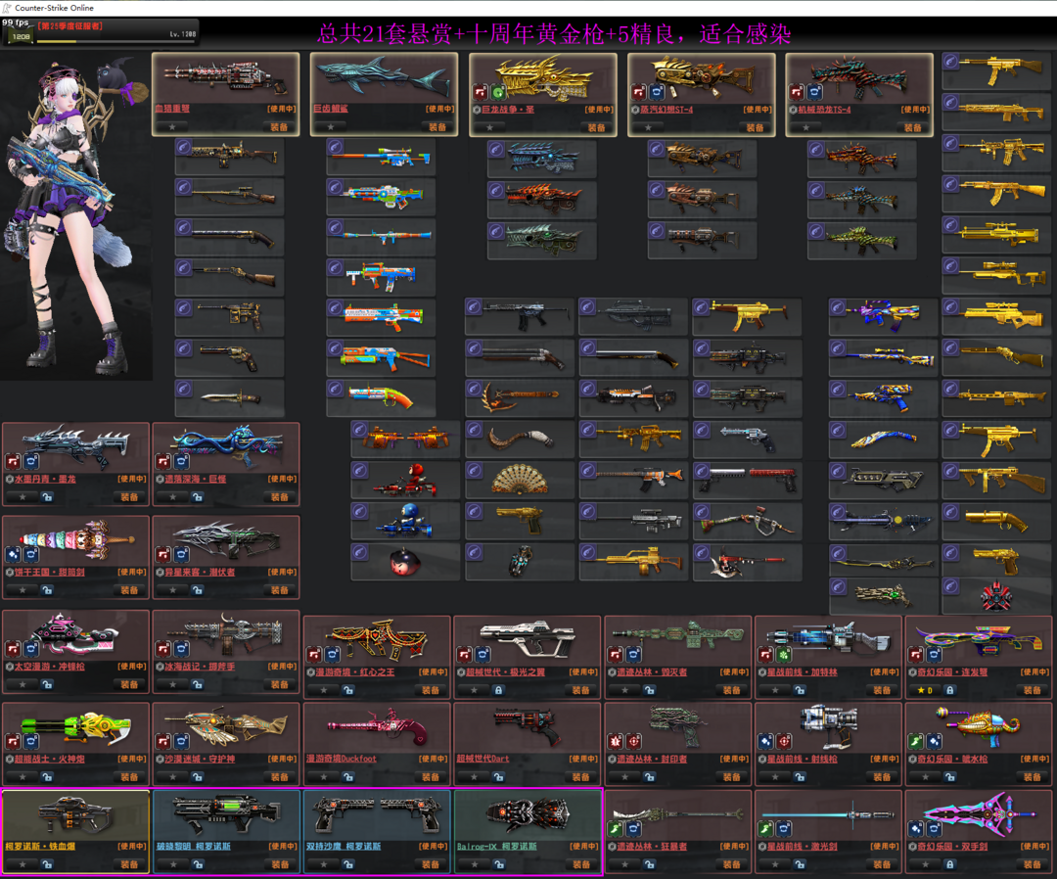Open the 机械恐龙TS-4 weapon name link
1057x879 pixels.
824,110
